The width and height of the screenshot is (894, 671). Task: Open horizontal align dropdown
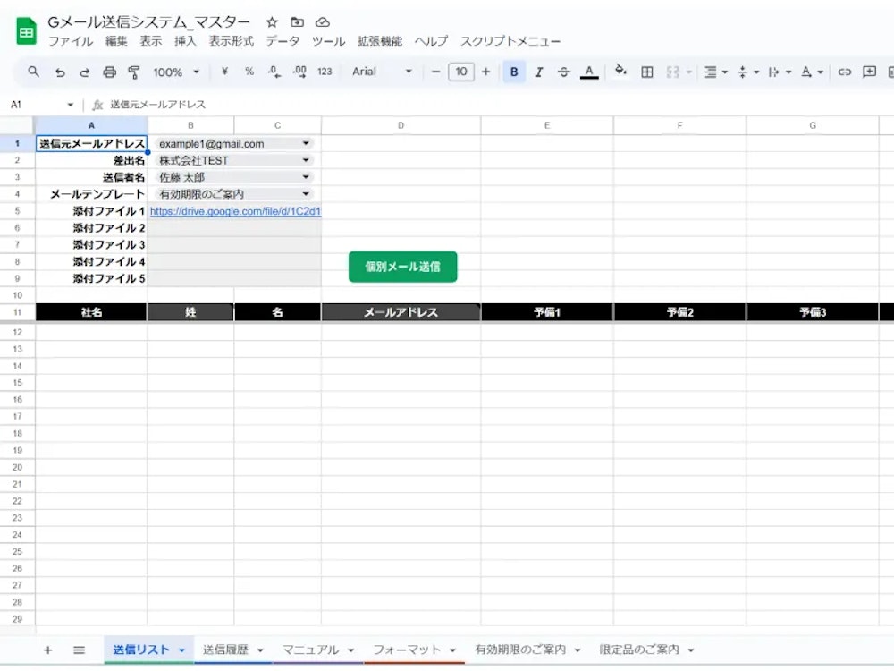(x=716, y=72)
